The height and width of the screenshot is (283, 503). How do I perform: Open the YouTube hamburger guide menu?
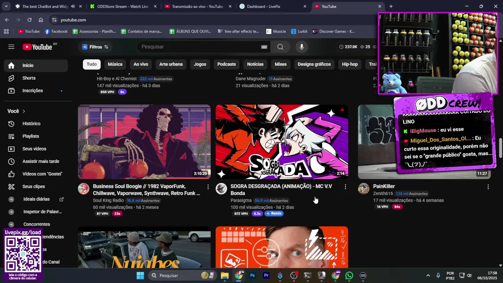[11, 47]
